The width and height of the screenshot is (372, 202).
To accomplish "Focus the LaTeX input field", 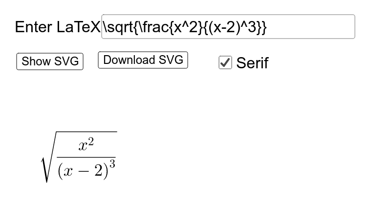I will point(228,26).
